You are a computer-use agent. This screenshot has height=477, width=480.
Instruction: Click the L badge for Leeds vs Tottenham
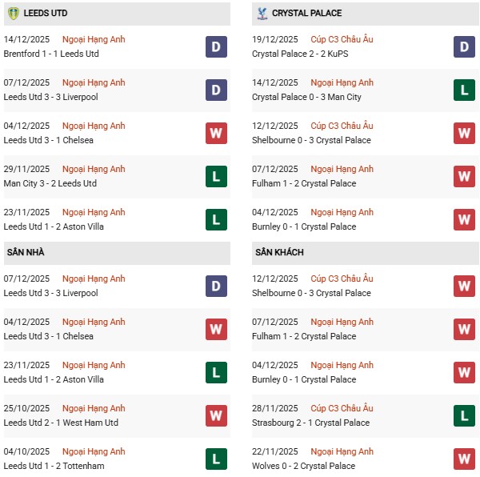click(216, 459)
